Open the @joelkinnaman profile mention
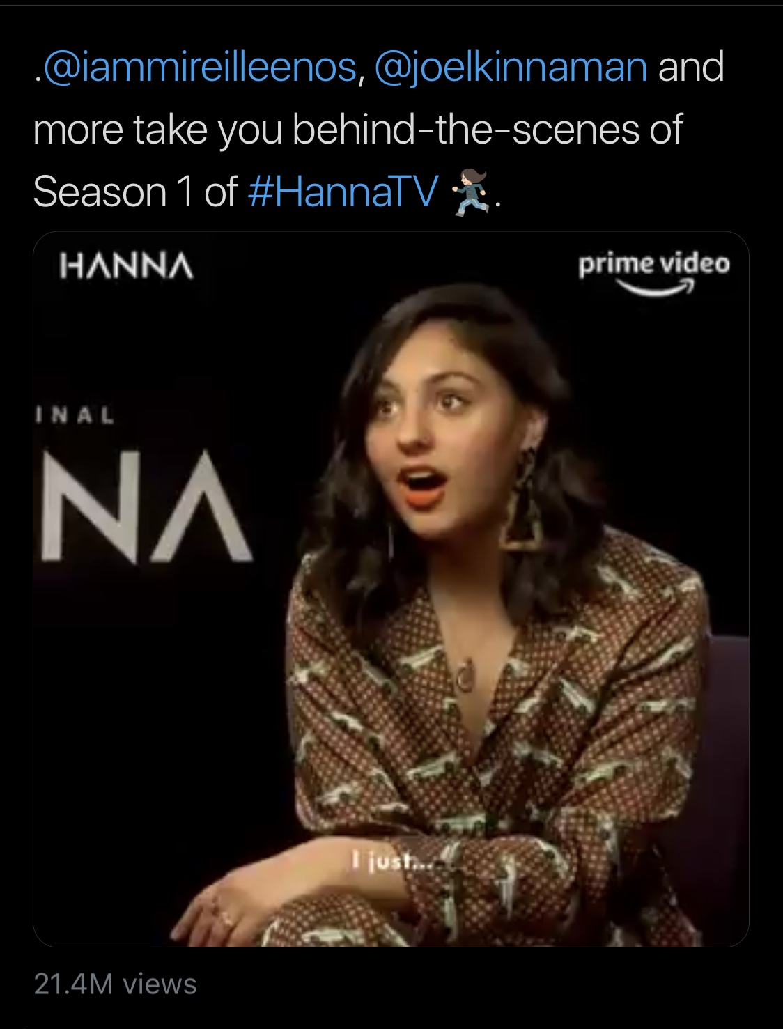Image resolution: width=783 pixels, height=1029 pixels. (x=511, y=68)
